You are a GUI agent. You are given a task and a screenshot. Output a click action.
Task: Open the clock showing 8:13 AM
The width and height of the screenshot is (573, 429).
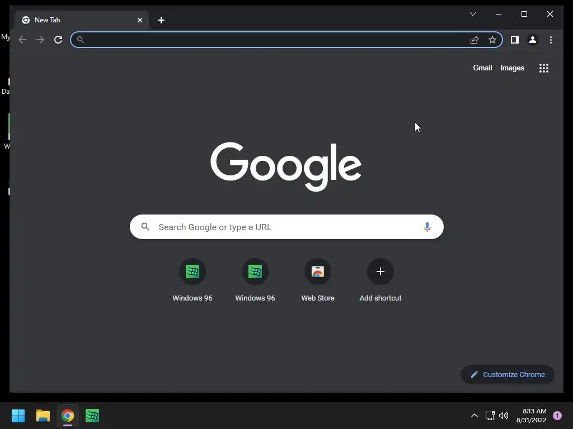pyautogui.click(x=532, y=416)
